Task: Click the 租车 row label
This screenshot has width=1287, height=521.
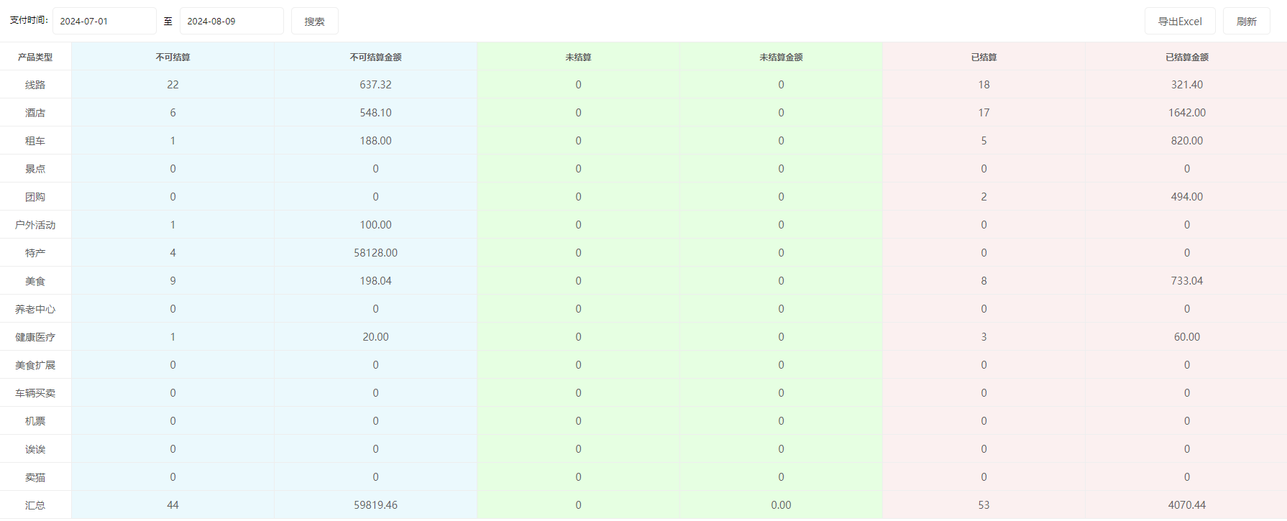Action: click(x=35, y=141)
